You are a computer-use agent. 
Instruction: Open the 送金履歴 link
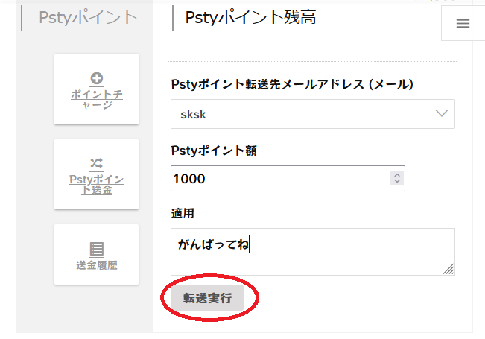97,265
